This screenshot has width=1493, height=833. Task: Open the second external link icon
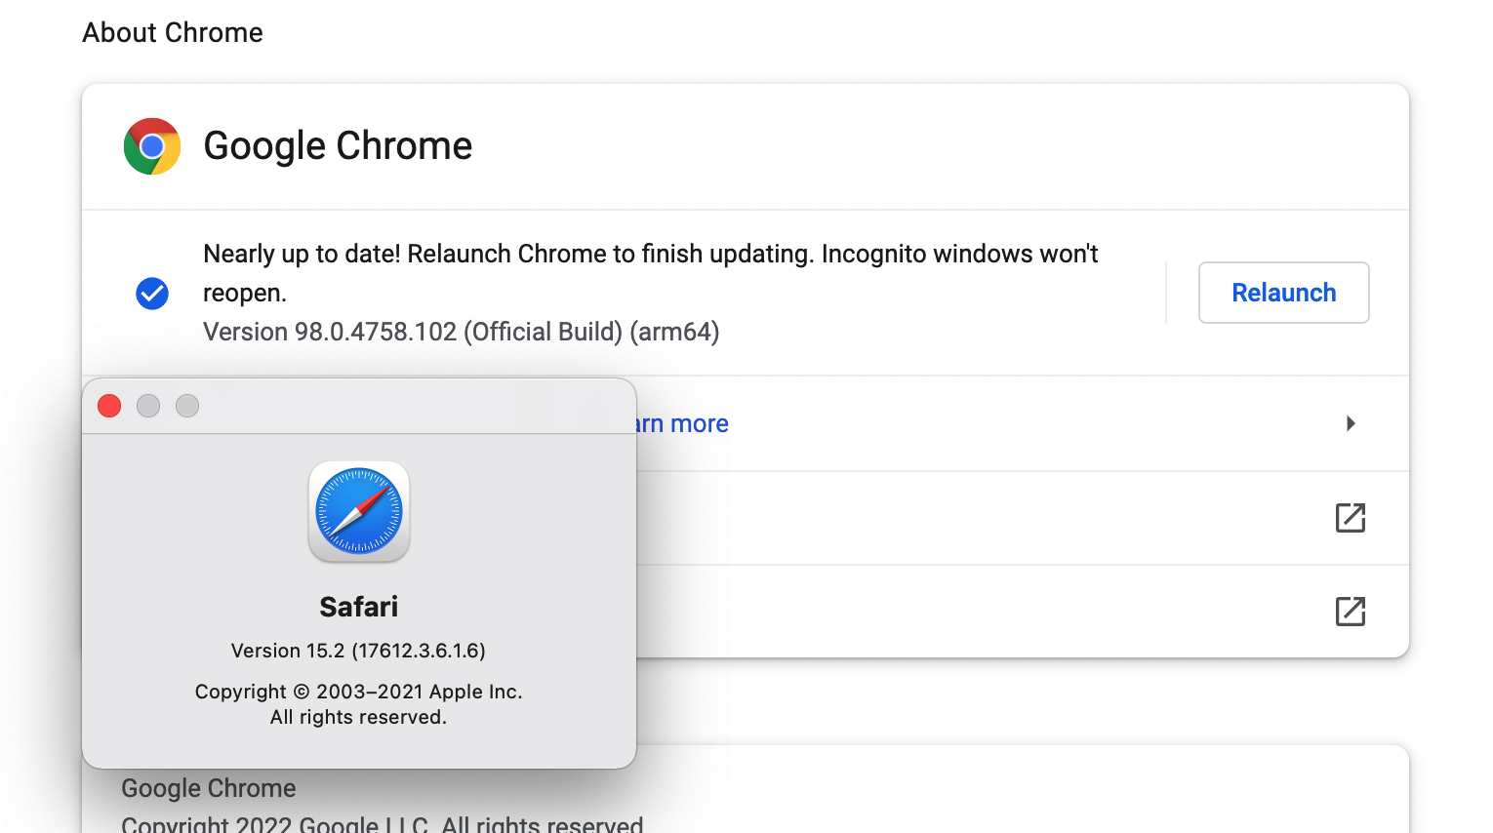[x=1351, y=612]
